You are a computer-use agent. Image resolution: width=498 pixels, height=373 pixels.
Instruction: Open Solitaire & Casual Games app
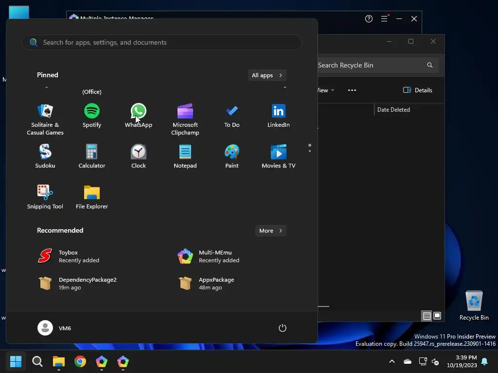pos(45,119)
